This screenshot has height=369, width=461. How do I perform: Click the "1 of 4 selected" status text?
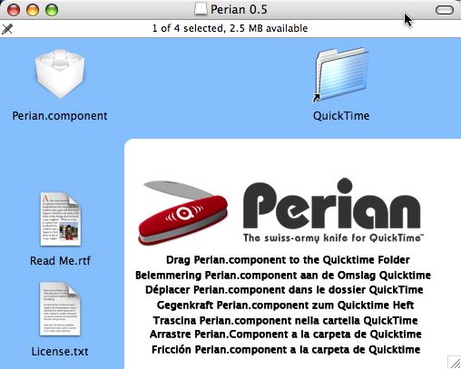[x=188, y=28]
